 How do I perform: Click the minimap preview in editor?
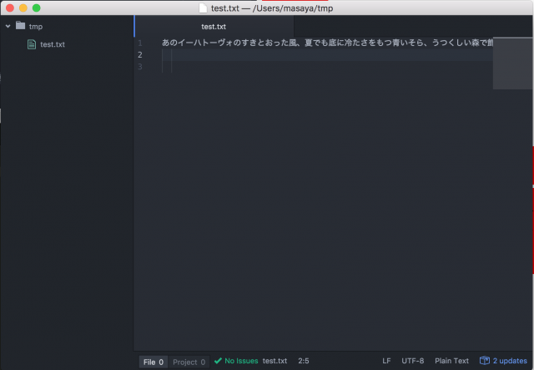(513, 63)
